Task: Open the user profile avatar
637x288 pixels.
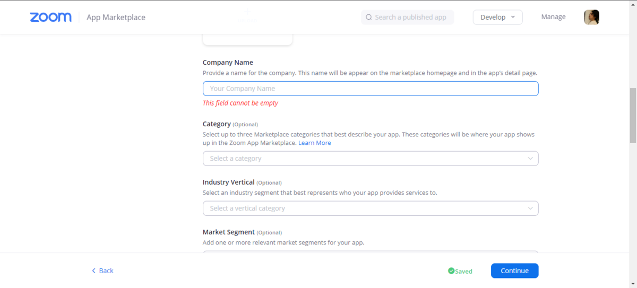Action: click(x=591, y=17)
